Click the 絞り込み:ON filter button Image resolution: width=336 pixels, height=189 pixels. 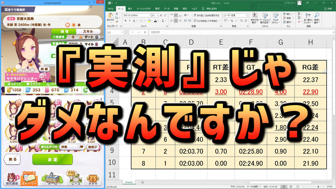pyautogui.click(x=49, y=147)
